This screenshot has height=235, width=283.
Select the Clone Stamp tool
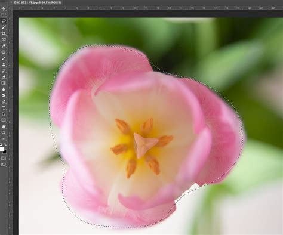pos(4,64)
